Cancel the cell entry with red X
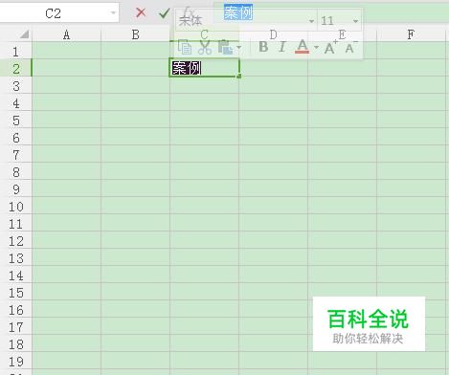 141,12
